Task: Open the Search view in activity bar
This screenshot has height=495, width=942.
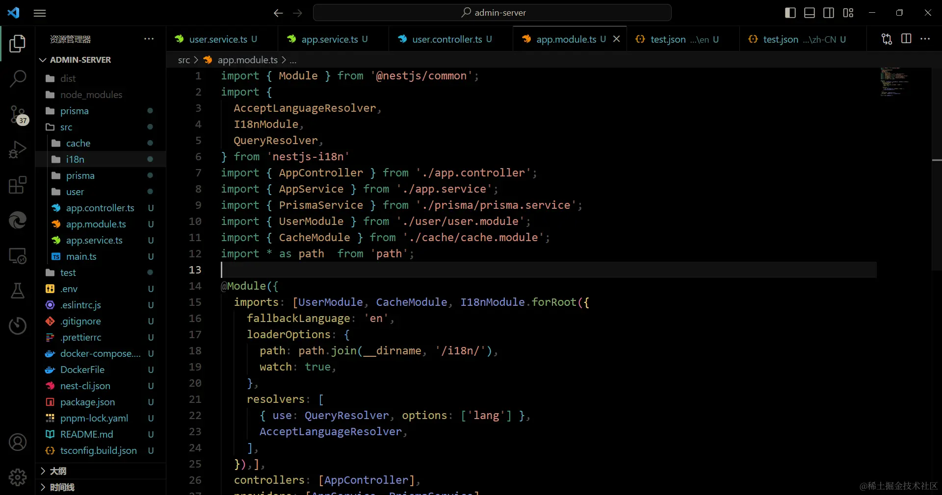Action: click(x=18, y=79)
